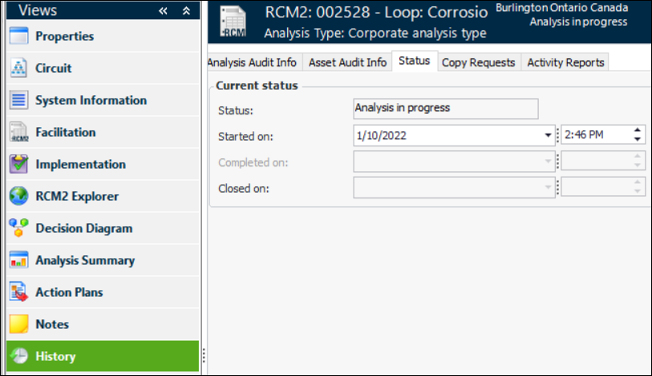Open the Copy Requests tab

[x=478, y=62]
